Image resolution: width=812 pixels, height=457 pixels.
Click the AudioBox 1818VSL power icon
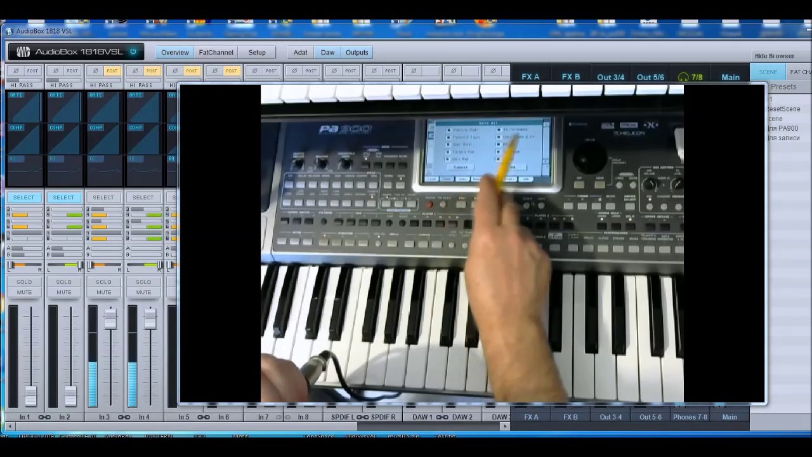coord(133,51)
